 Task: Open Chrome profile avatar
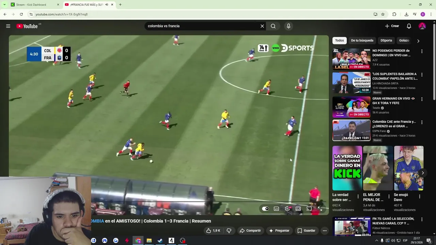click(423, 14)
